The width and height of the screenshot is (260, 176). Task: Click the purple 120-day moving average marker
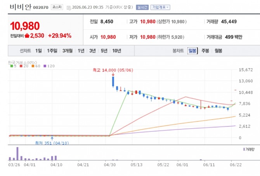pos(45,66)
